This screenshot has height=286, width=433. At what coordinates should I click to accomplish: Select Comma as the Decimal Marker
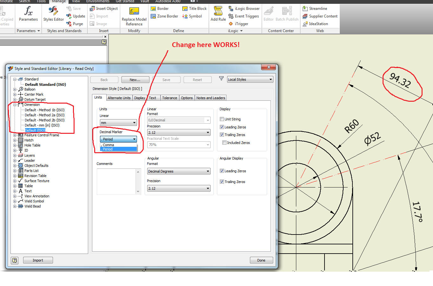point(118,145)
